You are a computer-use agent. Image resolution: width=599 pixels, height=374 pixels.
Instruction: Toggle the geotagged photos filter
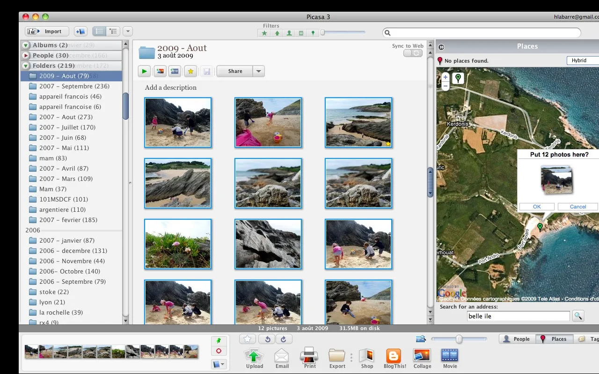coord(313,33)
